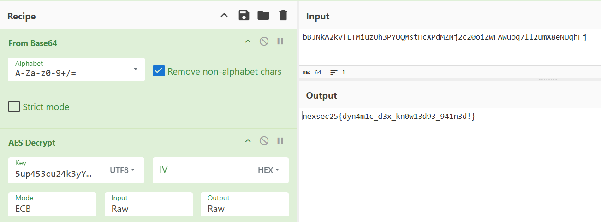
Task: Disable the From Base64 operation
Action: point(264,41)
